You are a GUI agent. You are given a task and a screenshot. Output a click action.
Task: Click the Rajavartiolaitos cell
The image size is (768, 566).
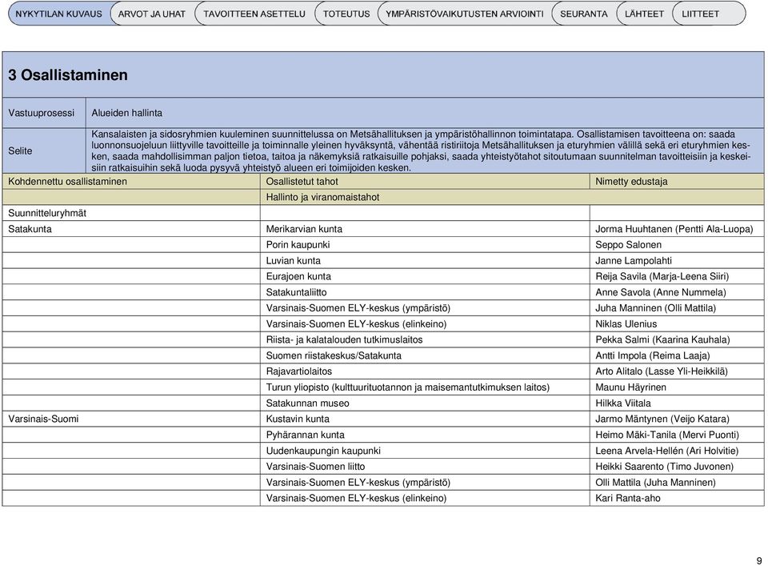coord(425,371)
